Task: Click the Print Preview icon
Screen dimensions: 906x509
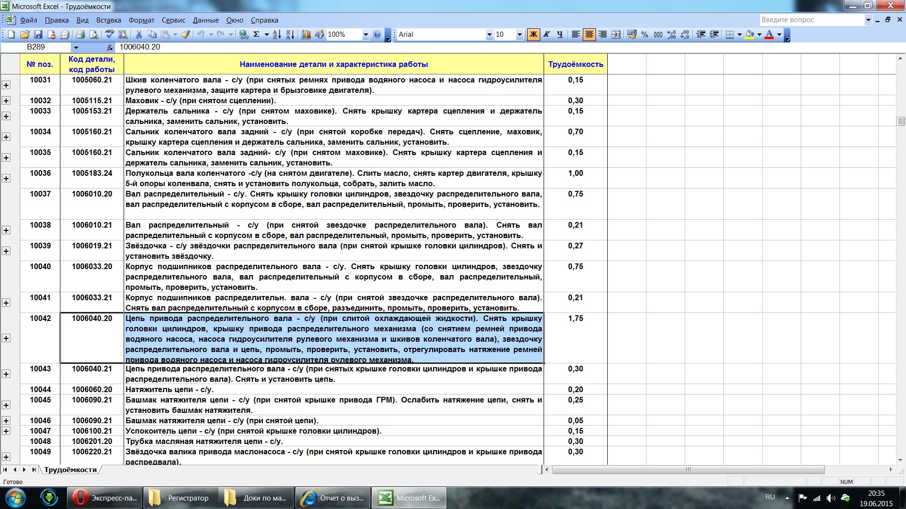Action: tap(94, 34)
